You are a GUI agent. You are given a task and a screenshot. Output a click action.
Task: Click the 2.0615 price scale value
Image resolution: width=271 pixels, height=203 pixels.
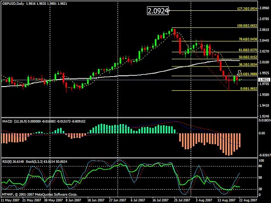pyautogui.click(x=264, y=30)
